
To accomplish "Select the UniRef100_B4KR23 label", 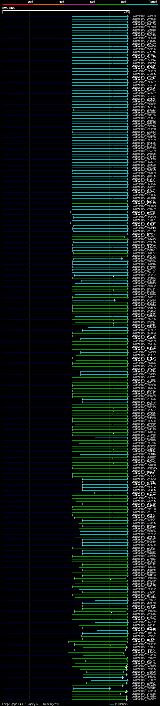I will coord(143,691).
